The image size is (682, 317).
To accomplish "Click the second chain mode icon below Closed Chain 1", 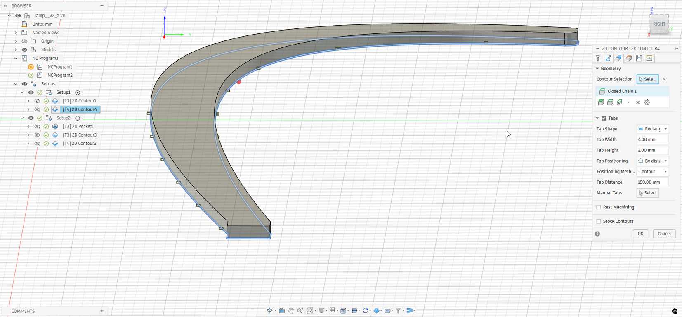I will pyautogui.click(x=610, y=102).
